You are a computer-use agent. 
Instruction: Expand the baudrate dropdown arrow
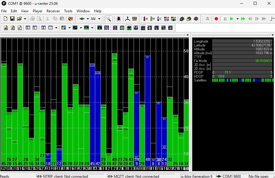coord(99,19)
